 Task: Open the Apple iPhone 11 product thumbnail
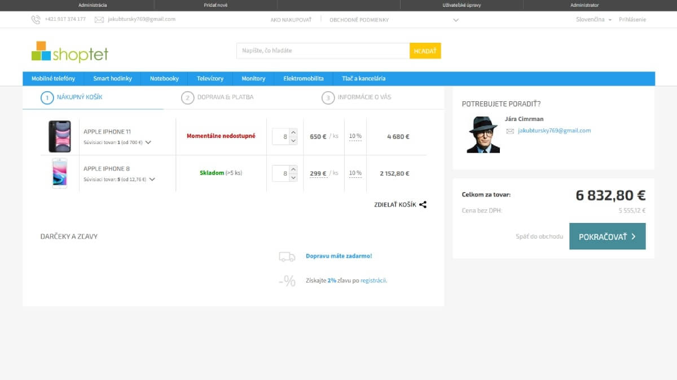59,136
